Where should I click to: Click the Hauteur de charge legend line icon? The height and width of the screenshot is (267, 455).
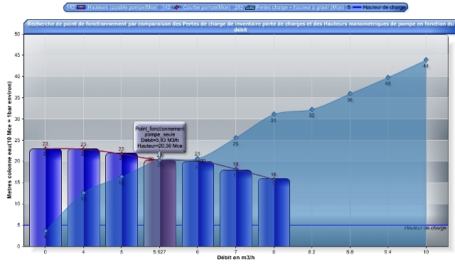pyautogui.click(x=357, y=7)
